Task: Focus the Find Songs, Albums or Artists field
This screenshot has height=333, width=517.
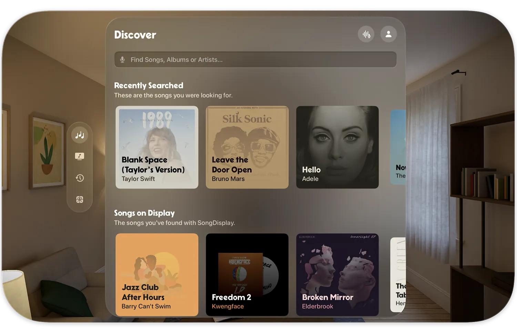Action: pos(255,60)
